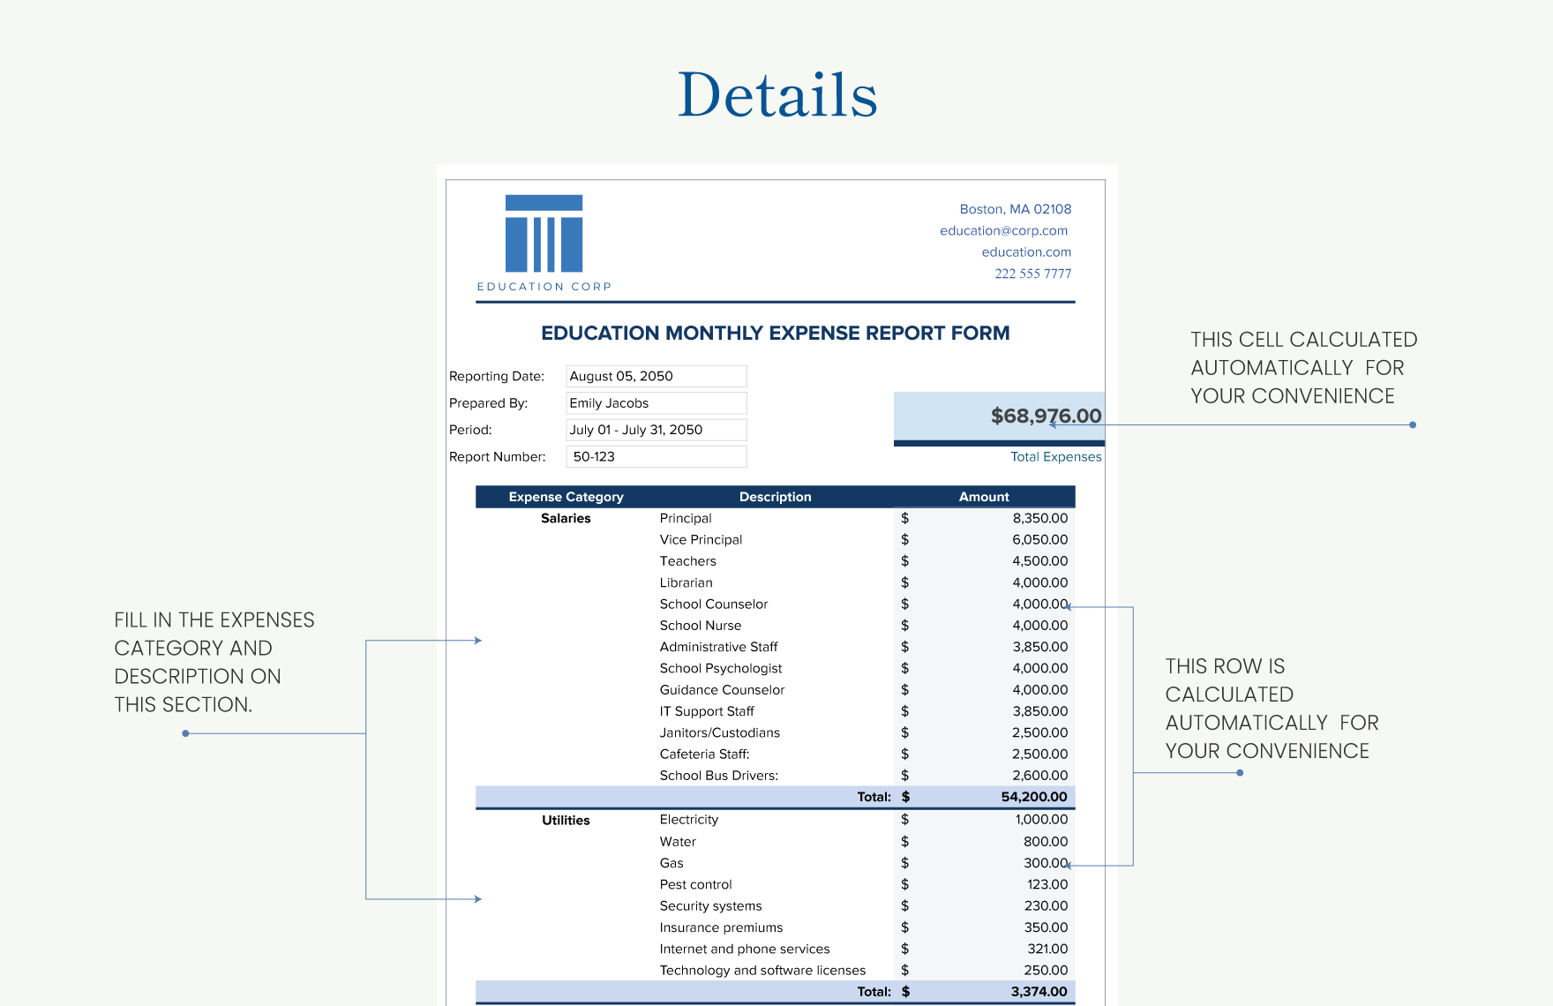Select the Principal description cell
Screen dimensions: 1553x1006
(x=686, y=518)
